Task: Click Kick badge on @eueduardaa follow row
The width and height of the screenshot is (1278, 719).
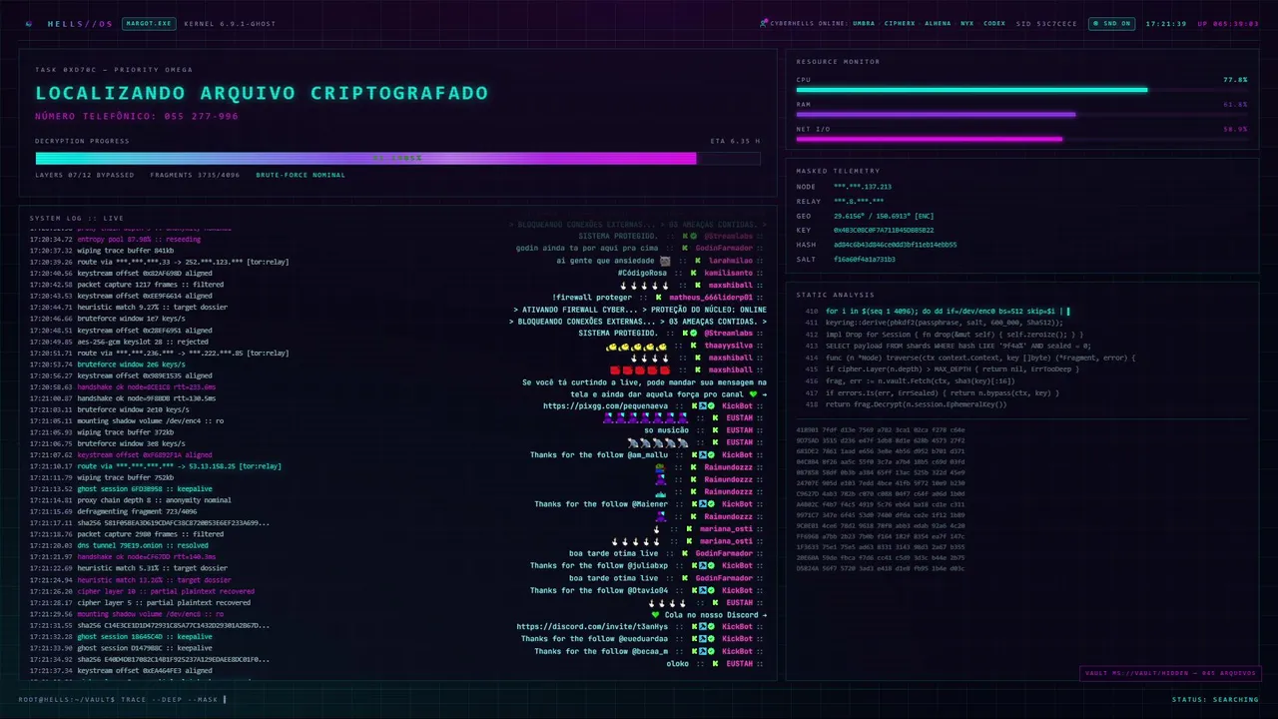Action: point(693,639)
